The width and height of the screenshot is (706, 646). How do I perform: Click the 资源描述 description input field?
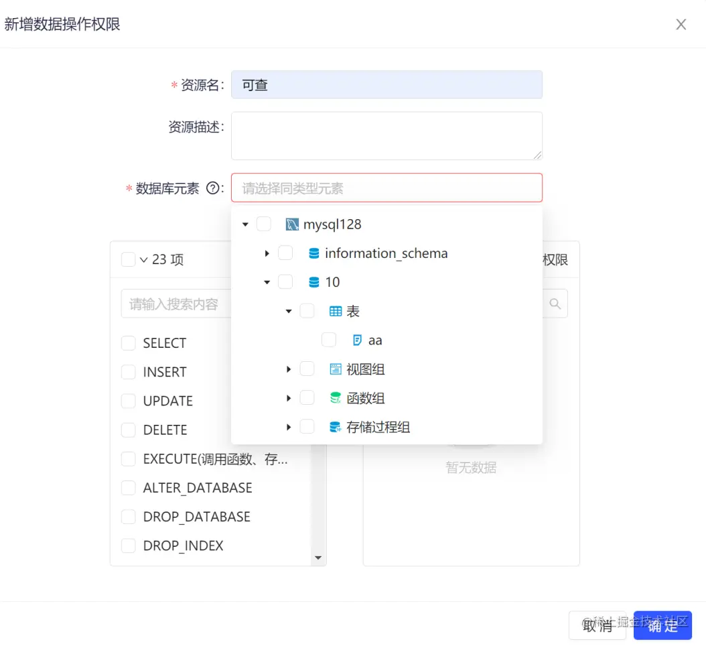[x=386, y=135]
